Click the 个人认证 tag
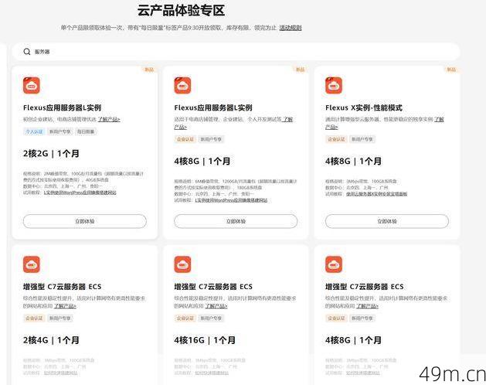Viewport: 486px width, 385px height. coord(34,131)
